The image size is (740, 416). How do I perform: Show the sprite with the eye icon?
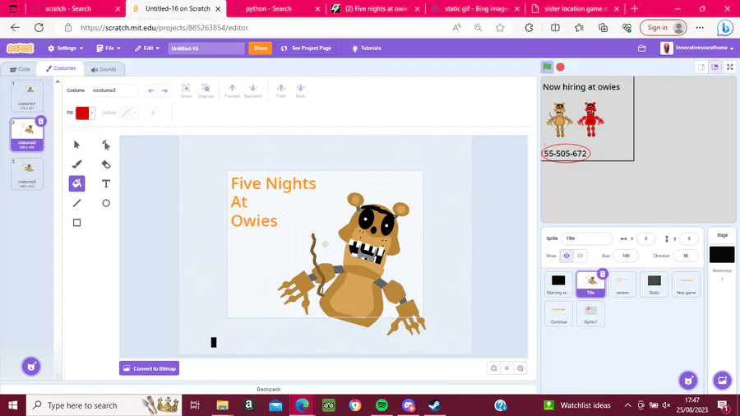click(567, 256)
